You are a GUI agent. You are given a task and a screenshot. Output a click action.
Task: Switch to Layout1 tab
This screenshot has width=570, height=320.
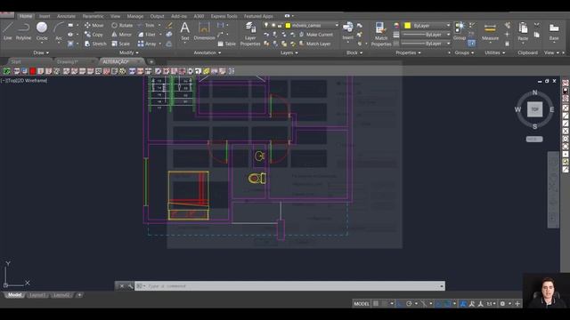(37, 295)
